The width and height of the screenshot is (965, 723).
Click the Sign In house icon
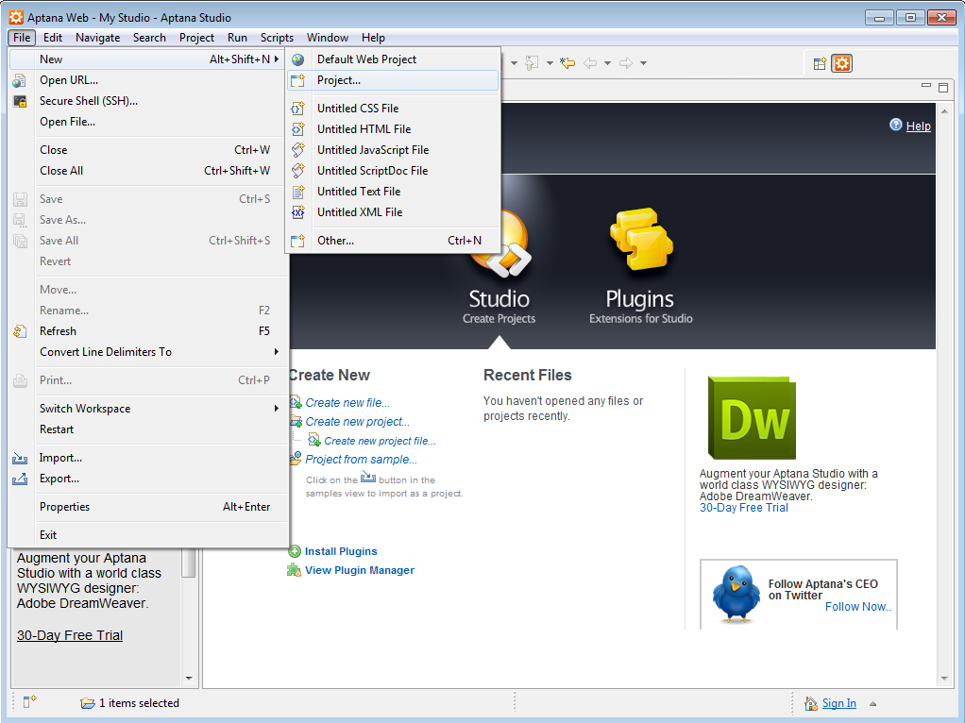click(811, 703)
